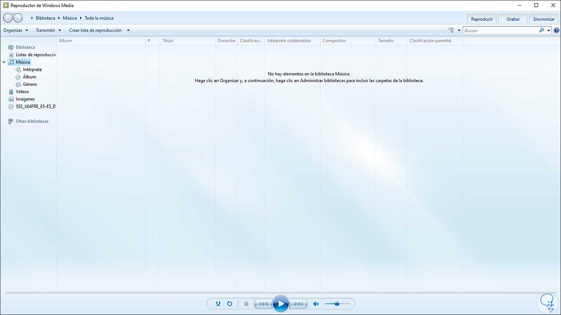Toggle repeat mode

230,304
